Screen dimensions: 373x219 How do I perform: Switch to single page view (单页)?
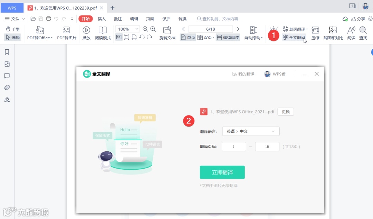[x=188, y=38]
